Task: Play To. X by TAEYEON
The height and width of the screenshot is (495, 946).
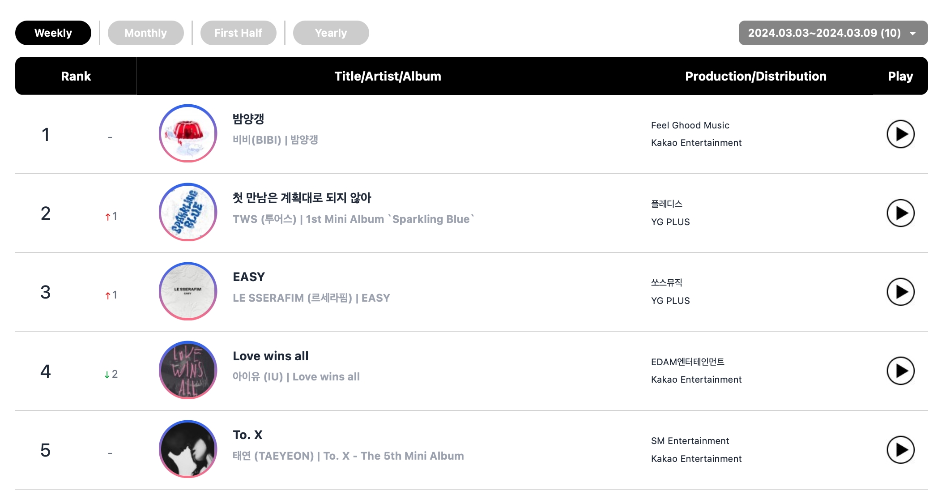Action: [900, 450]
